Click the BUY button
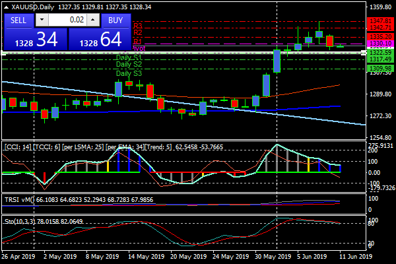 click(x=115, y=20)
